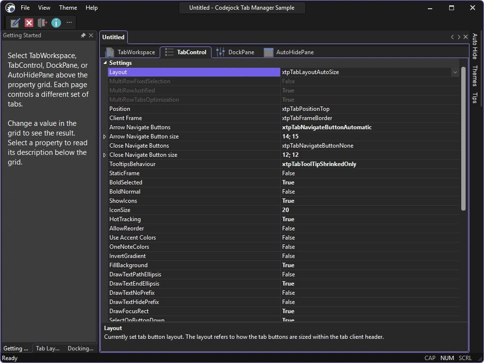Select the Layout property row

pyautogui.click(x=283, y=72)
